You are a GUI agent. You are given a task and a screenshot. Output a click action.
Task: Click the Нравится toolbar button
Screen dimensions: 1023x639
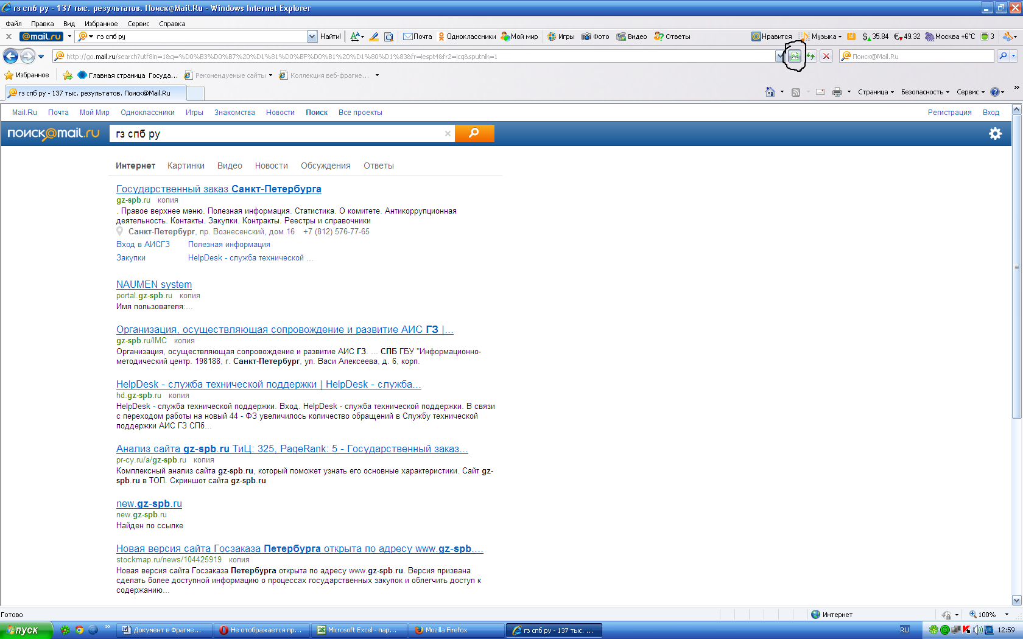[772, 37]
